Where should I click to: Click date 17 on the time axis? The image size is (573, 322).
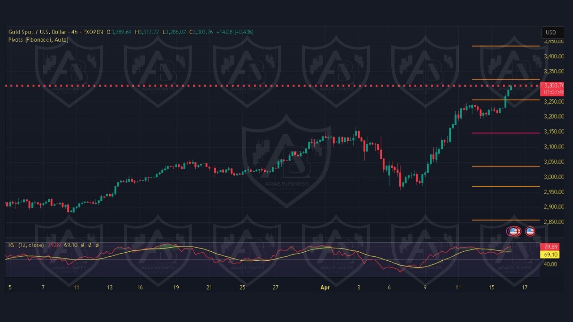[x=525, y=288]
